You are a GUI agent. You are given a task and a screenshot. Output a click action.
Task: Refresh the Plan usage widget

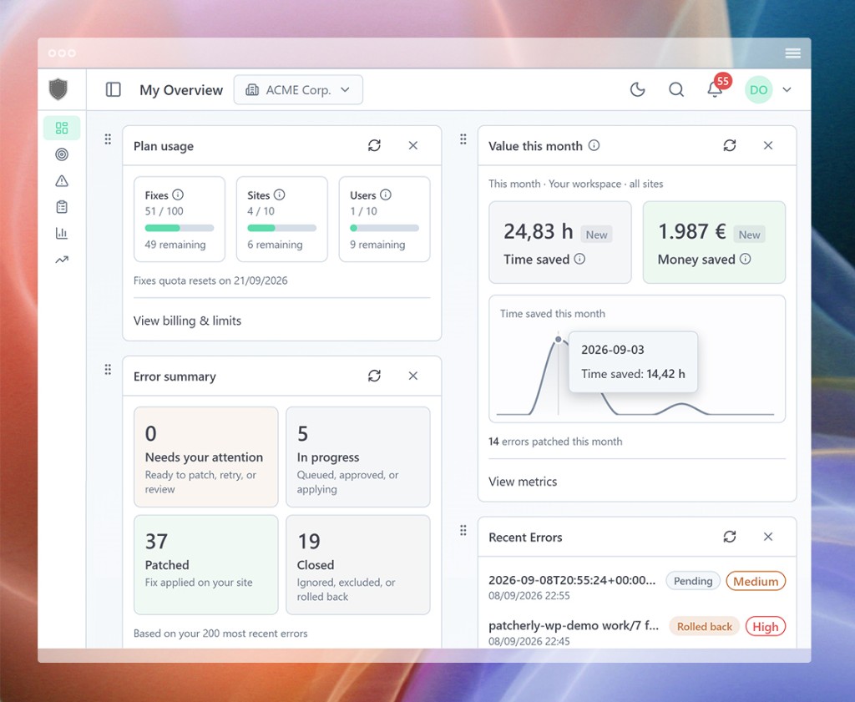point(374,145)
